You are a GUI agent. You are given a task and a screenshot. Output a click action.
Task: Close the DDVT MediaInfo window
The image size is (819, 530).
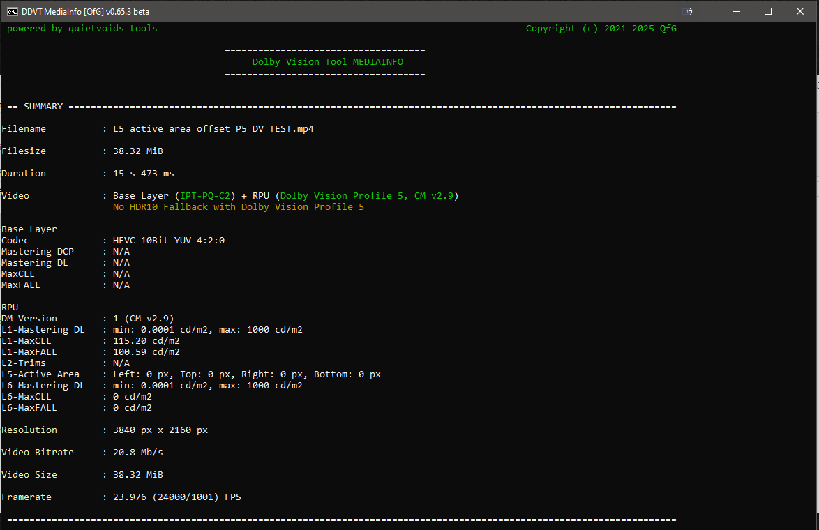799,11
